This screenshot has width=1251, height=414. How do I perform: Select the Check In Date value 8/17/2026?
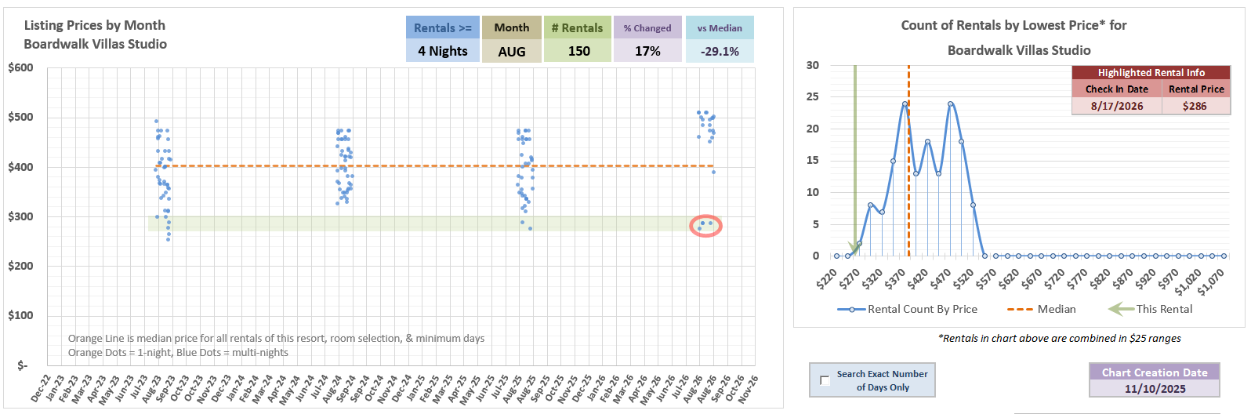(x=1116, y=106)
